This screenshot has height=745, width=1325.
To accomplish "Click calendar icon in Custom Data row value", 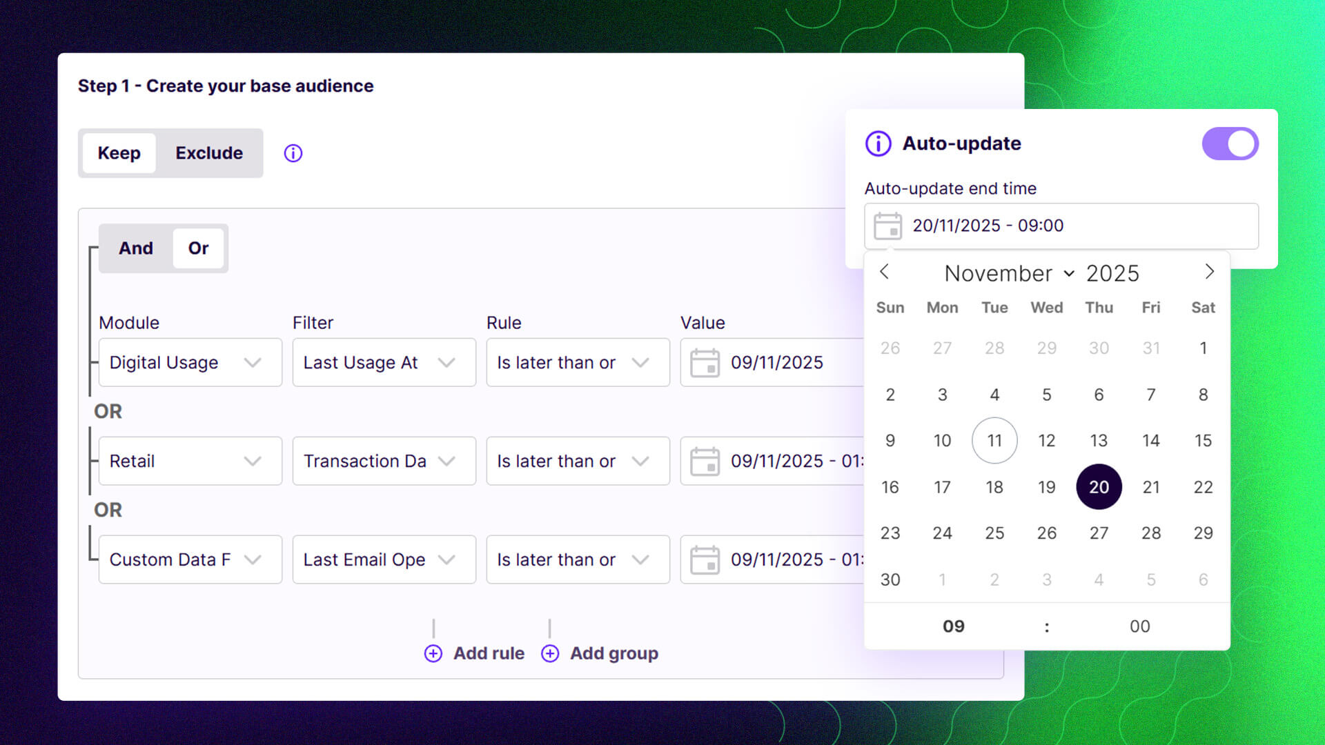I will pos(705,560).
